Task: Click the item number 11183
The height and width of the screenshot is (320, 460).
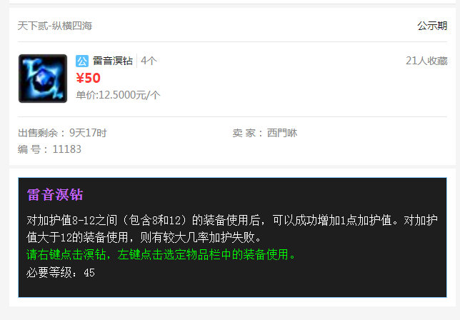Action: click(x=67, y=149)
